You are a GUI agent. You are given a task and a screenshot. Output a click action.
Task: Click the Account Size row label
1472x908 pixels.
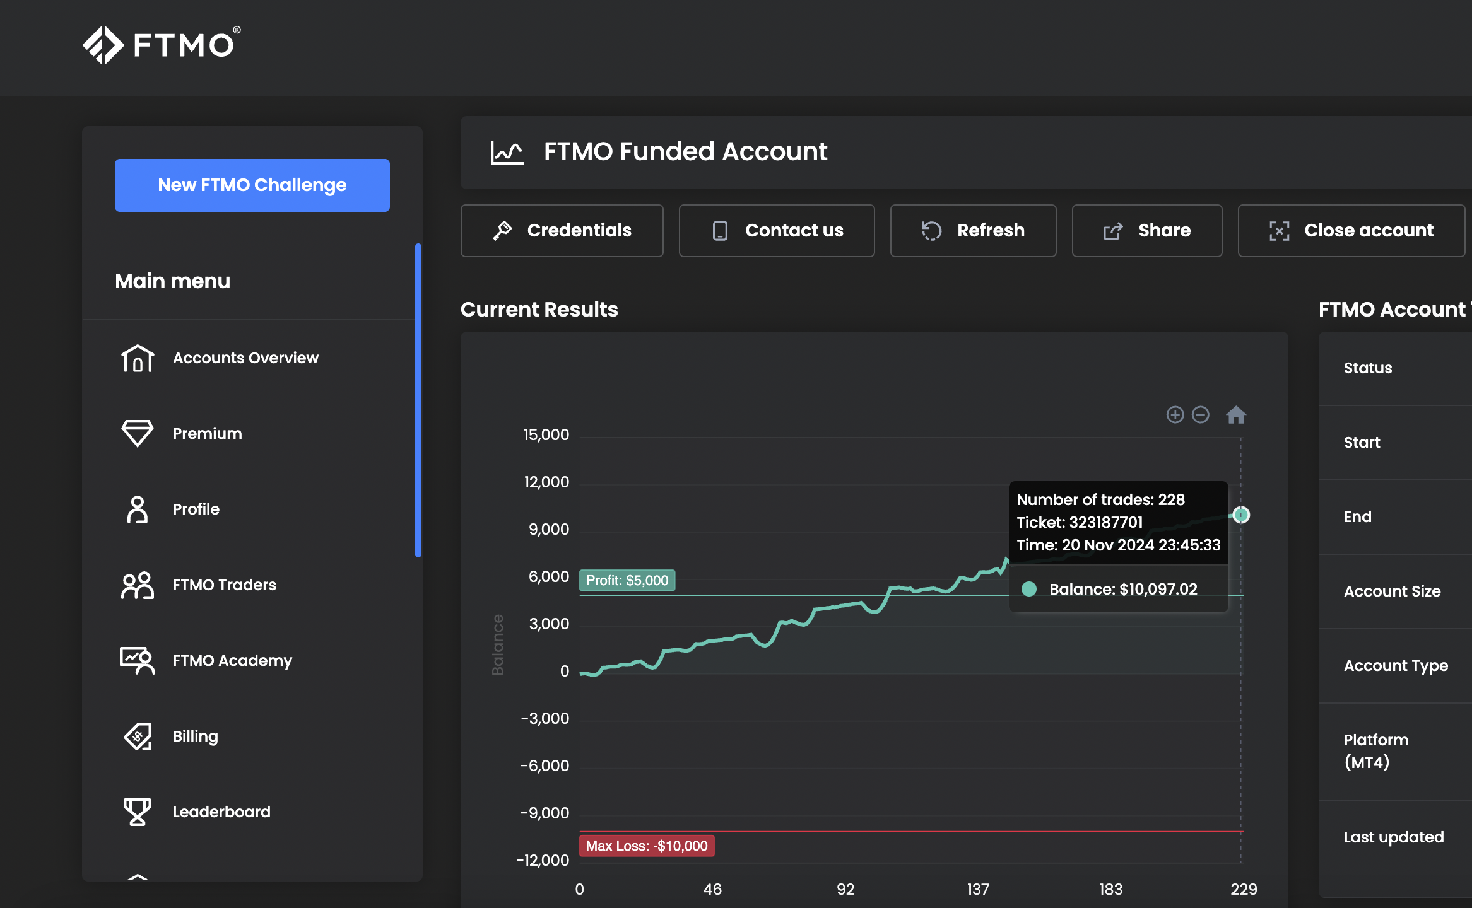click(1393, 591)
